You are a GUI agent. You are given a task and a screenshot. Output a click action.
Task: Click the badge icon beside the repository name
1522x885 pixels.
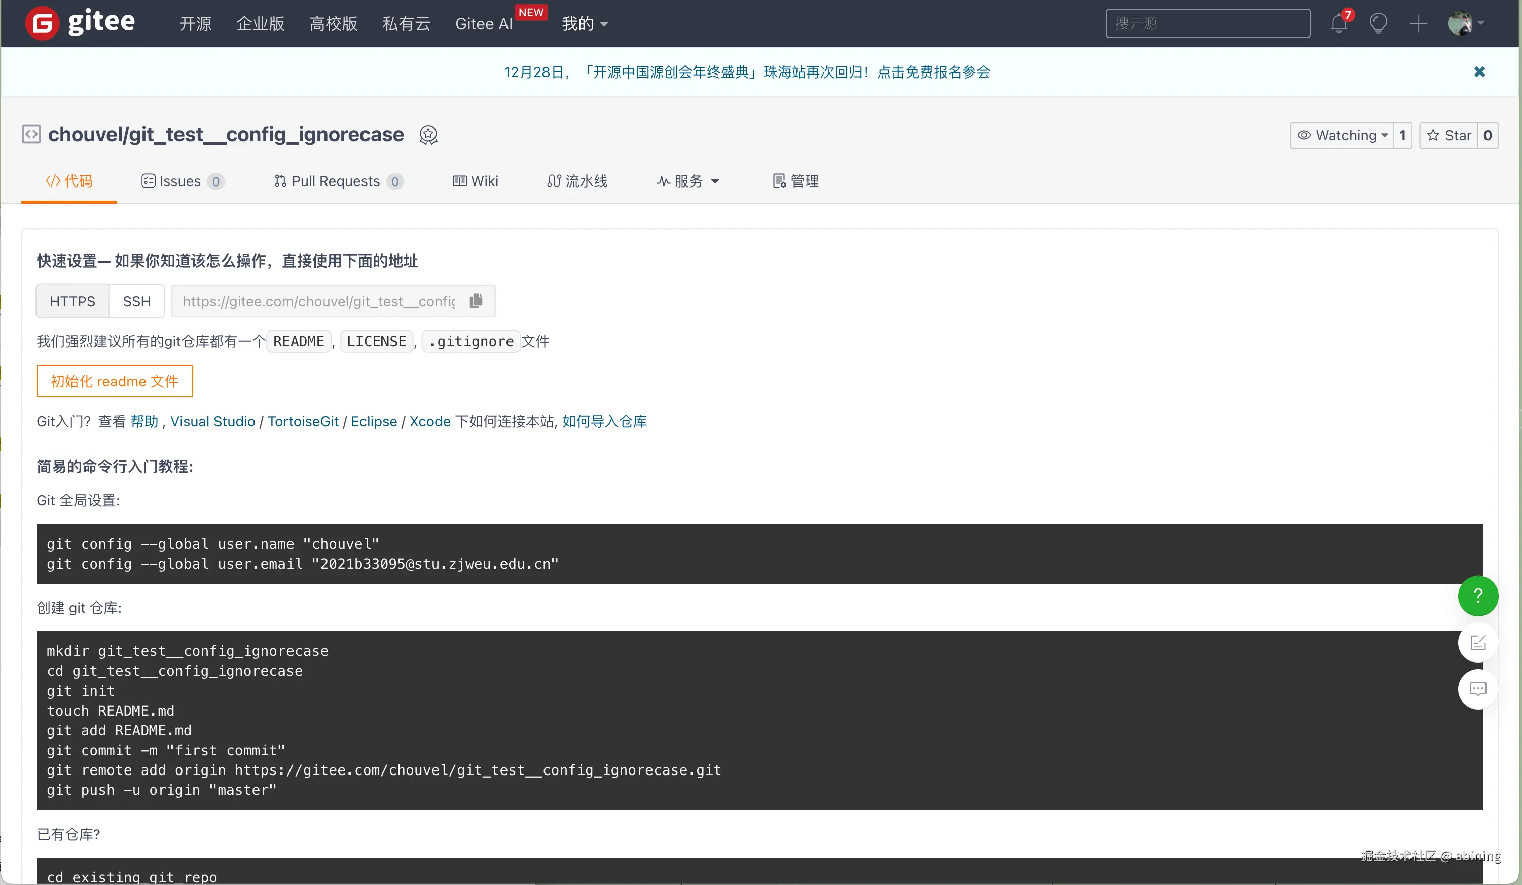pos(428,135)
